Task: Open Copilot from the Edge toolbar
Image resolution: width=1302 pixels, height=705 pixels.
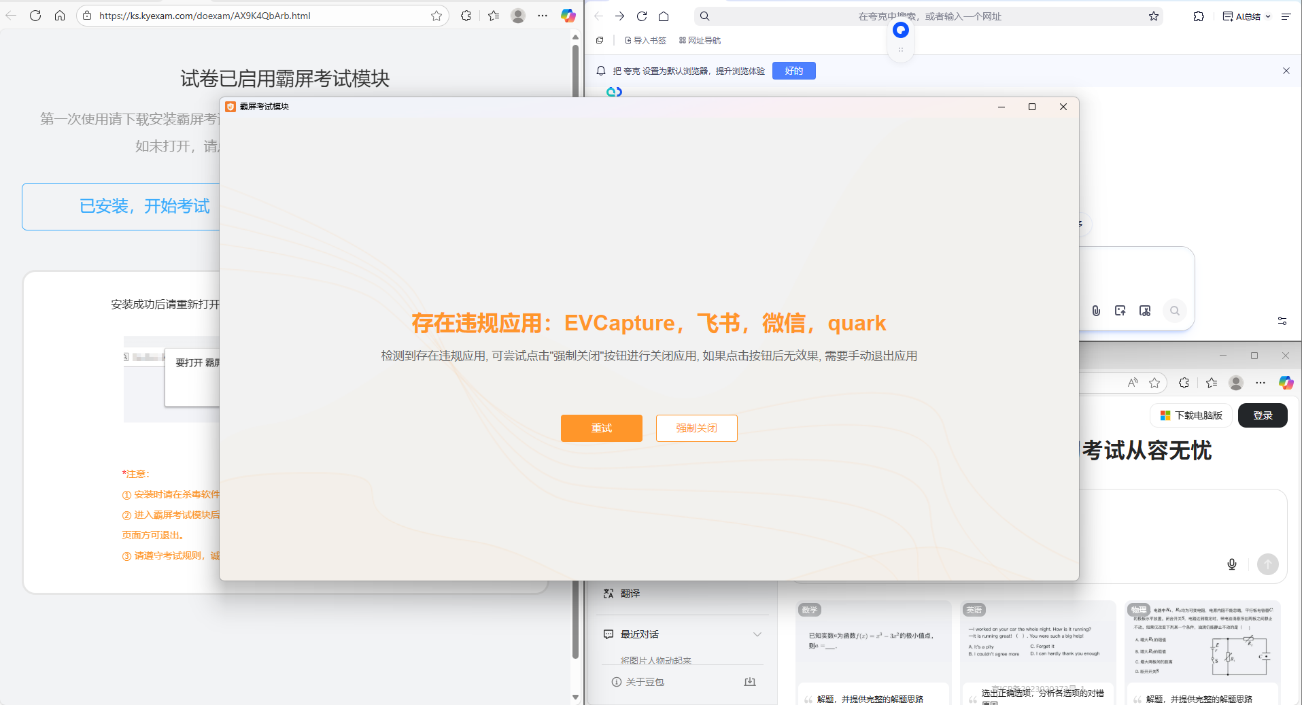Action: click(568, 16)
